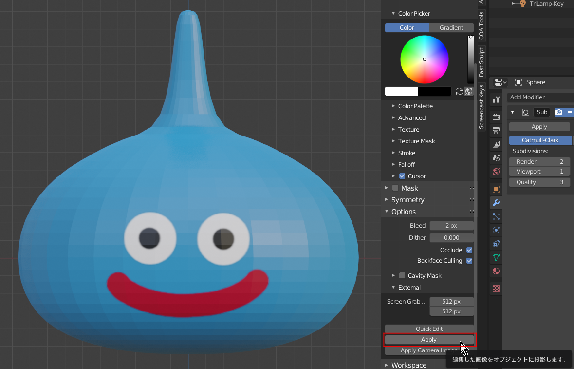Screen dimensions: 574x369
Task: Apply the Subdivision modifier
Action: [x=539, y=127]
